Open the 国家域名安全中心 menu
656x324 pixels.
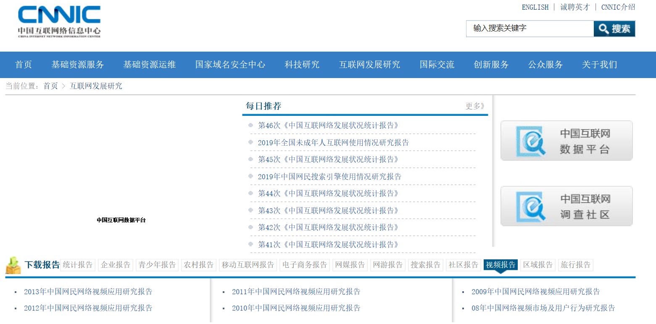(230, 65)
